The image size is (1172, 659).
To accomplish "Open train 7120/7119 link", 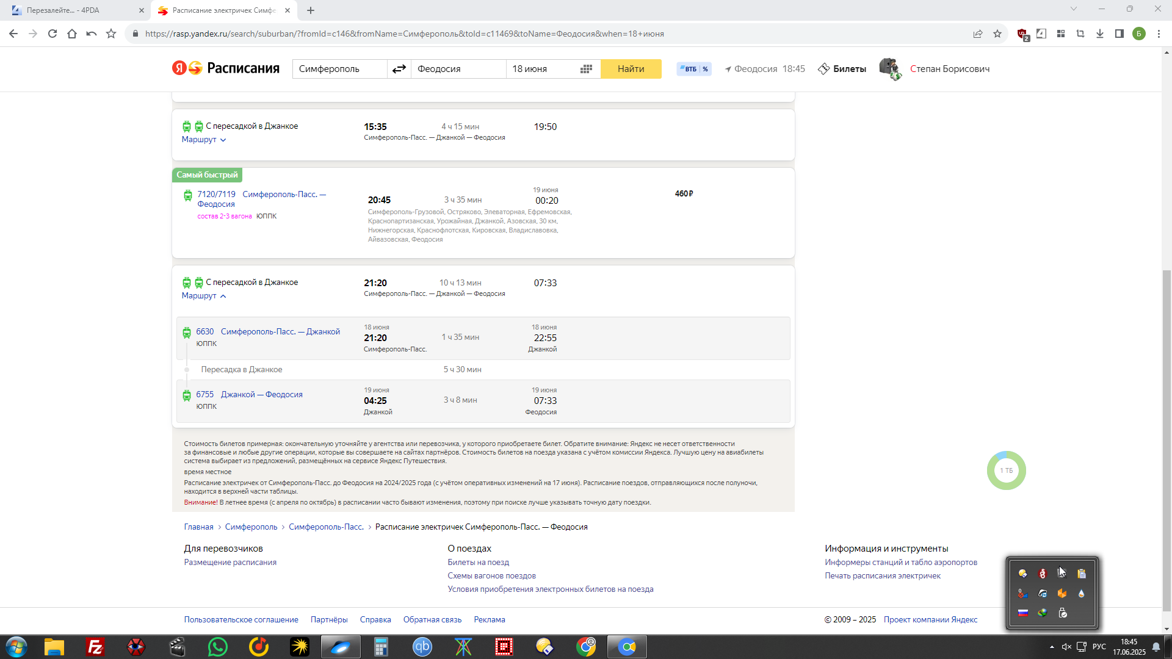I will click(x=216, y=194).
